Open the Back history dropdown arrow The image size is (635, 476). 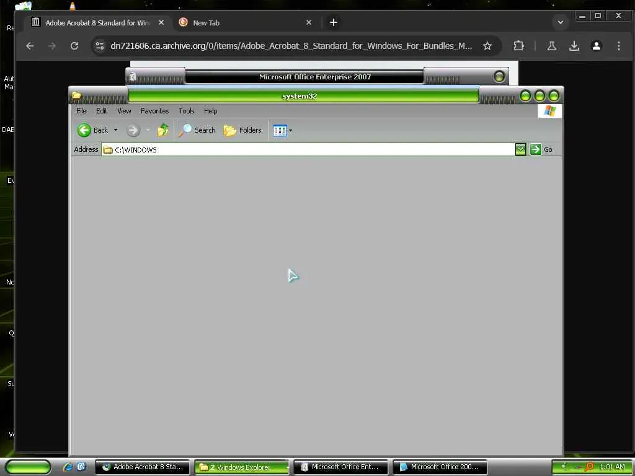tap(115, 130)
